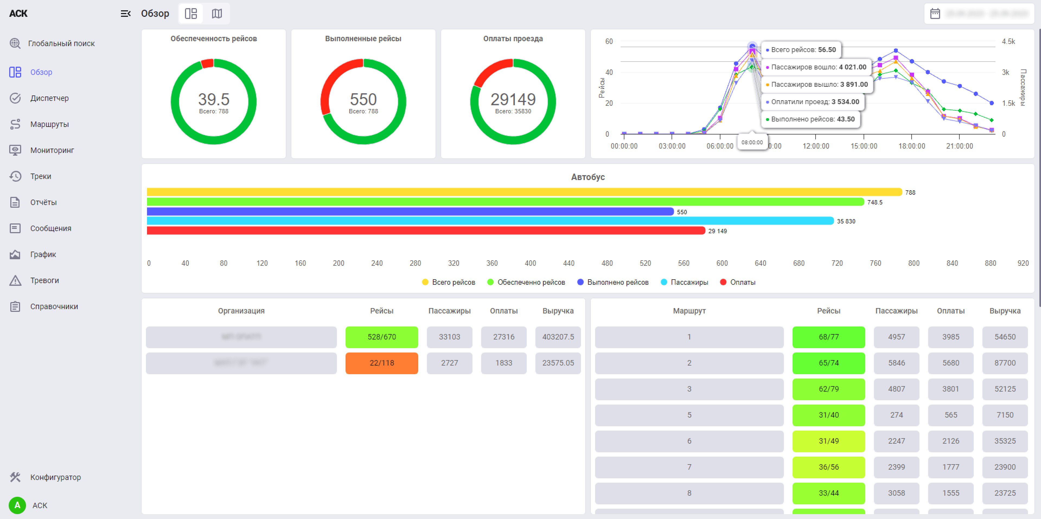Switch to the dashboard layout view icon
Screen dimensions: 1041x519
click(x=191, y=14)
